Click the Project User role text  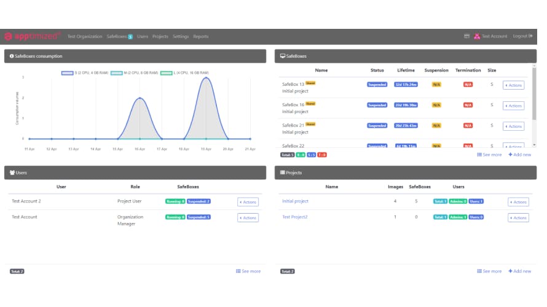click(x=130, y=201)
